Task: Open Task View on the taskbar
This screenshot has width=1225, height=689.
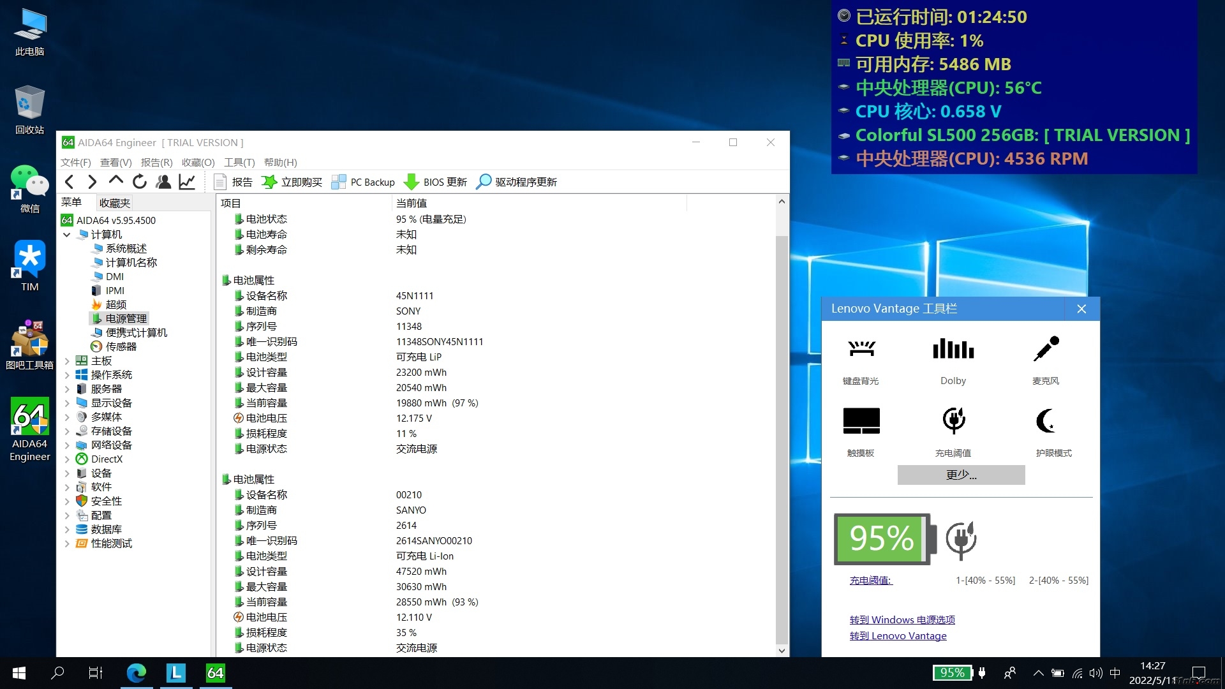Action: tap(96, 673)
